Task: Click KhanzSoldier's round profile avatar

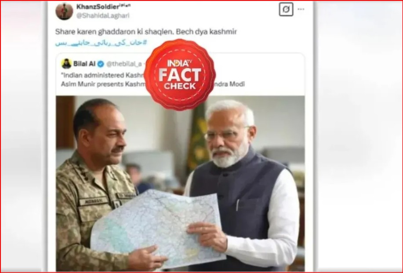Action: click(64, 11)
